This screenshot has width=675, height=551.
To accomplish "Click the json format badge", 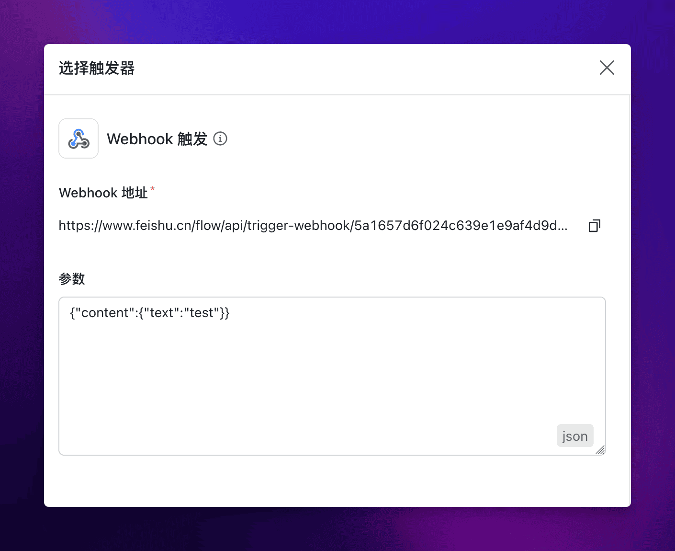I will click(575, 436).
